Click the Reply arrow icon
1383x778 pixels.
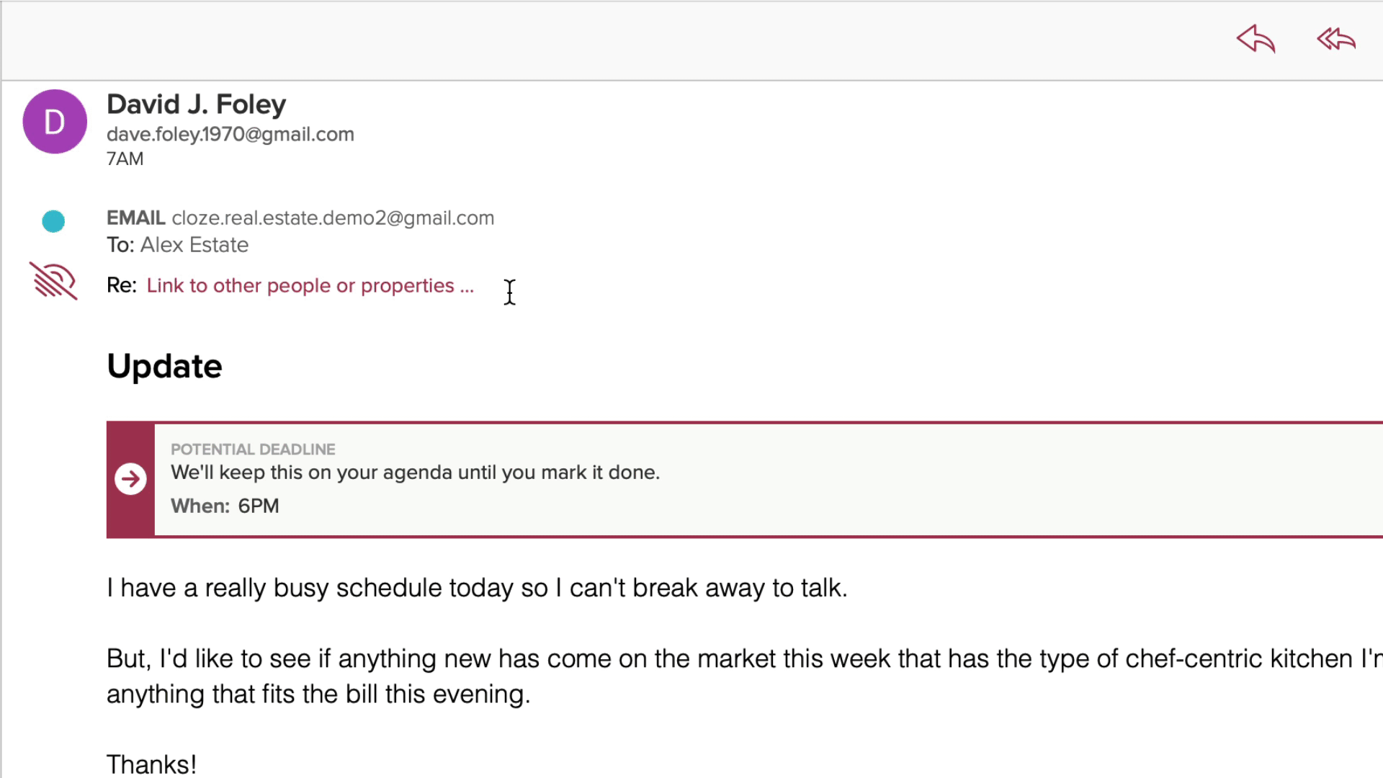pos(1256,39)
